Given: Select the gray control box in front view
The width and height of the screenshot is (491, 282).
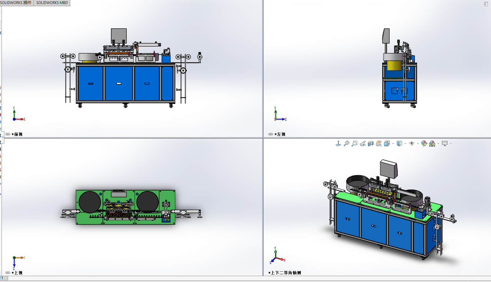Looking at the screenshot, I should point(119,36).
